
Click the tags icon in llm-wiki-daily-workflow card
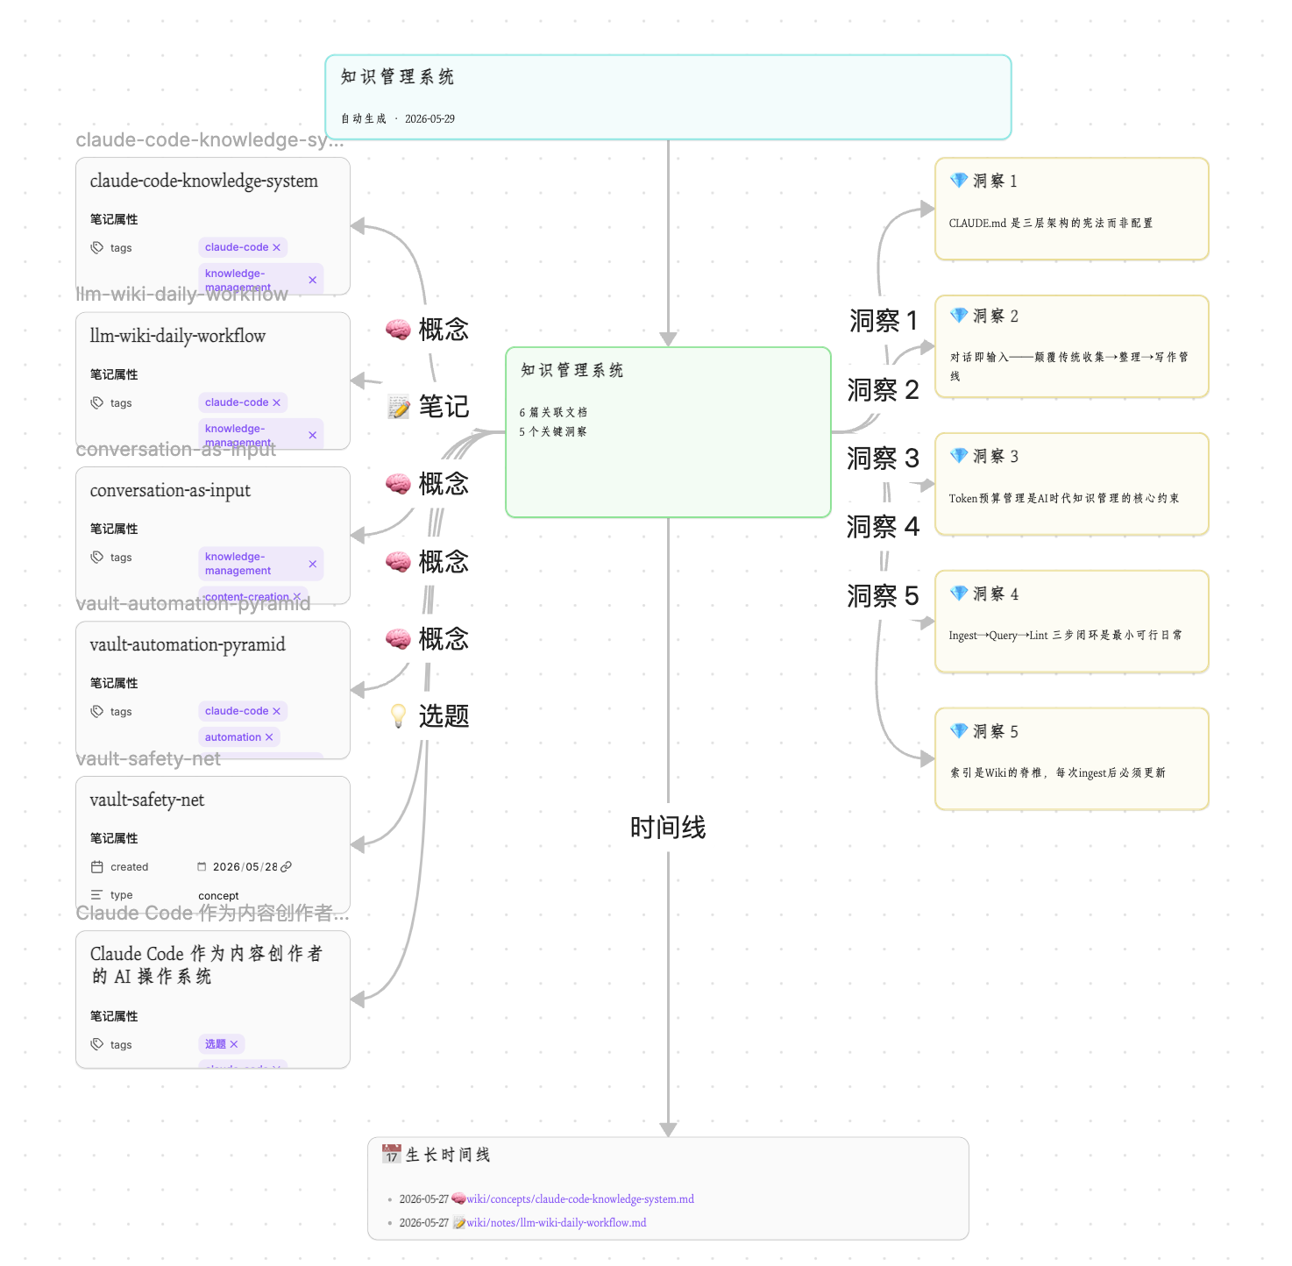[97, 403]
